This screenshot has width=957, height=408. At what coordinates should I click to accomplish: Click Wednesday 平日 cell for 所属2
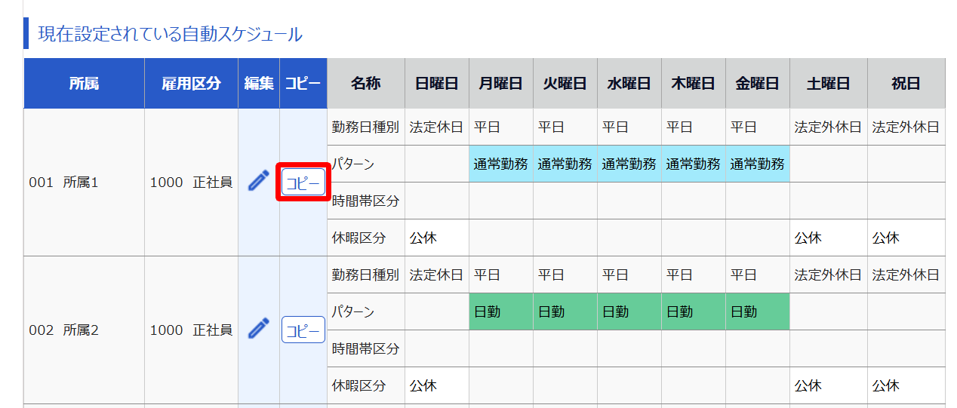point(629,275)
